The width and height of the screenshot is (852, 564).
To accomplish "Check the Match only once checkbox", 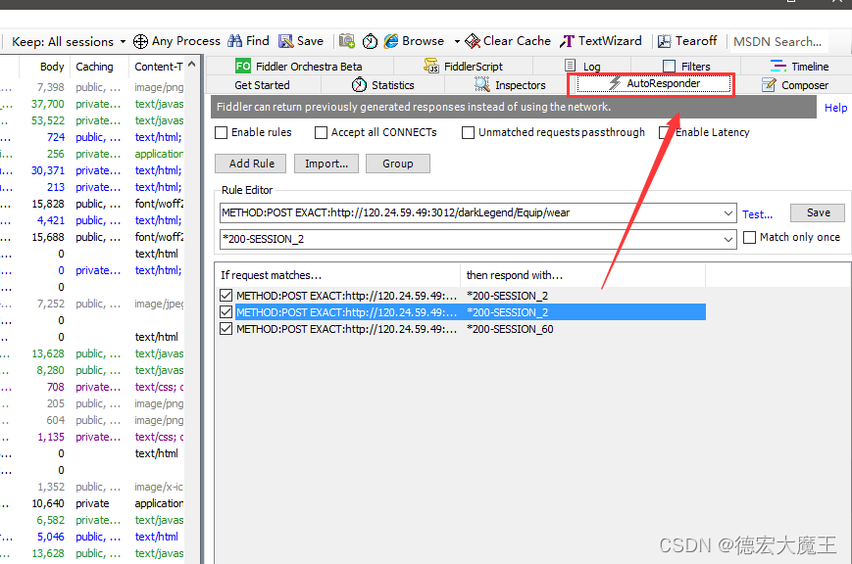I will (x=749, y=237).
